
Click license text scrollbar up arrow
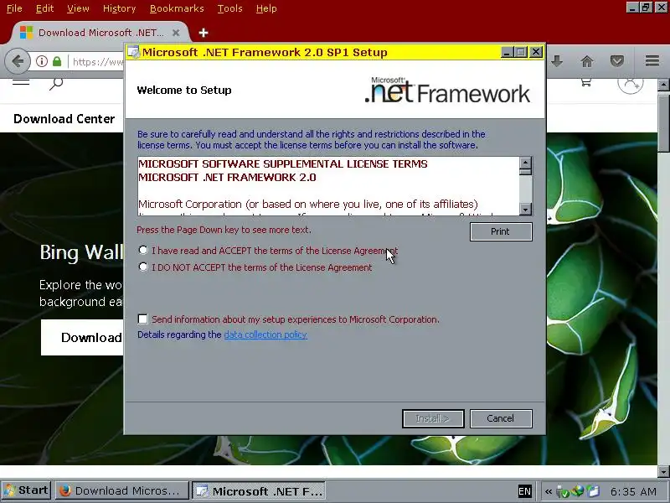526,163
